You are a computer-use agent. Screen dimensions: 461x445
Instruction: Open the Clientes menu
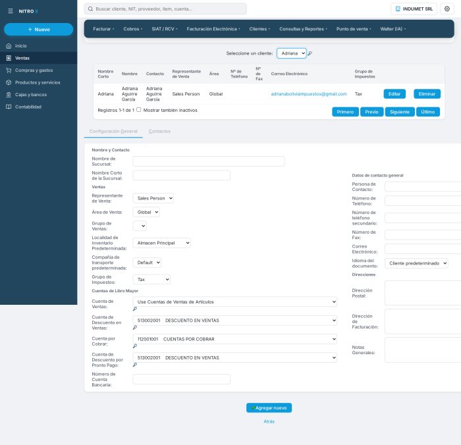259,29
